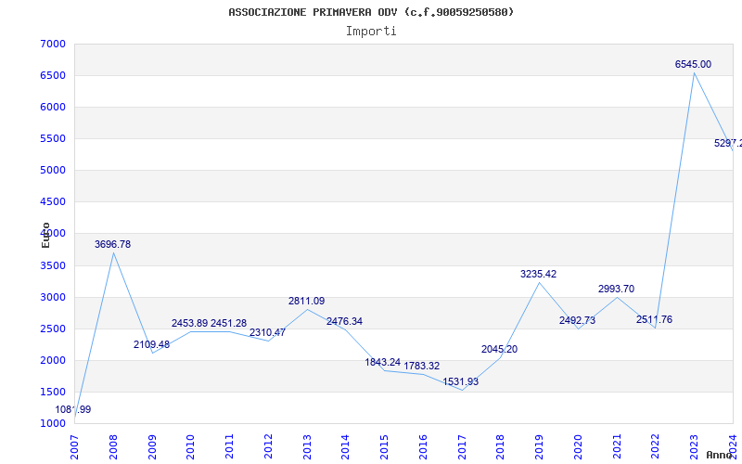Select the 1783.32 data label
This screenshot has height=464, width=742.
(422, 366)
